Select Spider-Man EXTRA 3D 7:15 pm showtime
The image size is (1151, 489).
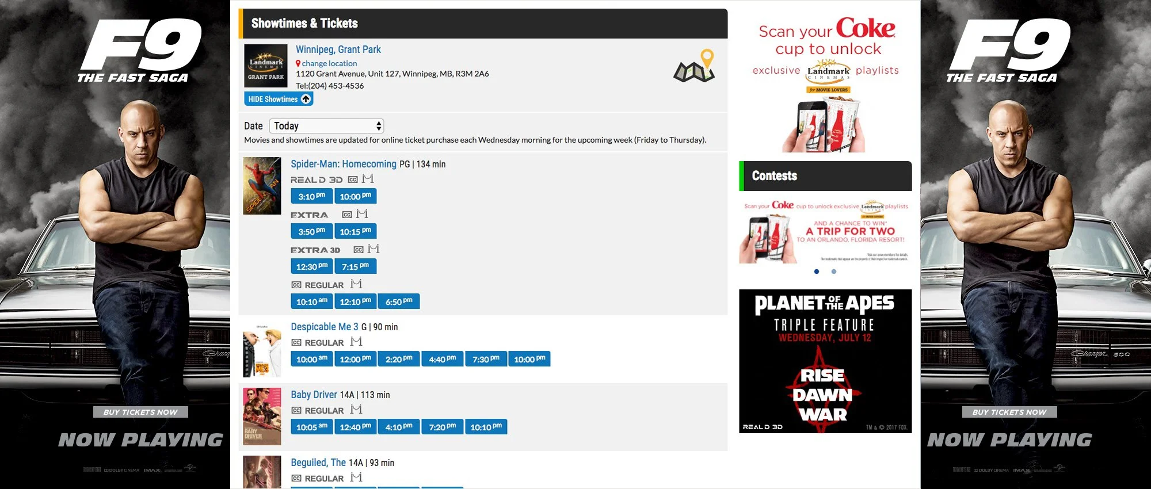click(x=355, y=266)
